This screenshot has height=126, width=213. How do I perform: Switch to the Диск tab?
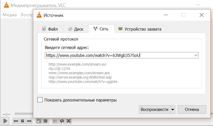coord(76,29)
